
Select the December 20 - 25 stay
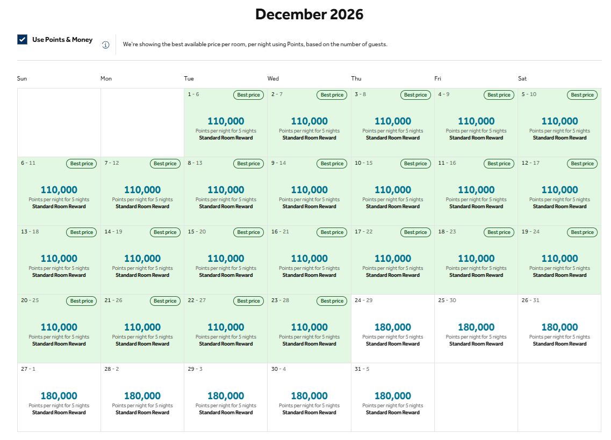tap(59, 329)
